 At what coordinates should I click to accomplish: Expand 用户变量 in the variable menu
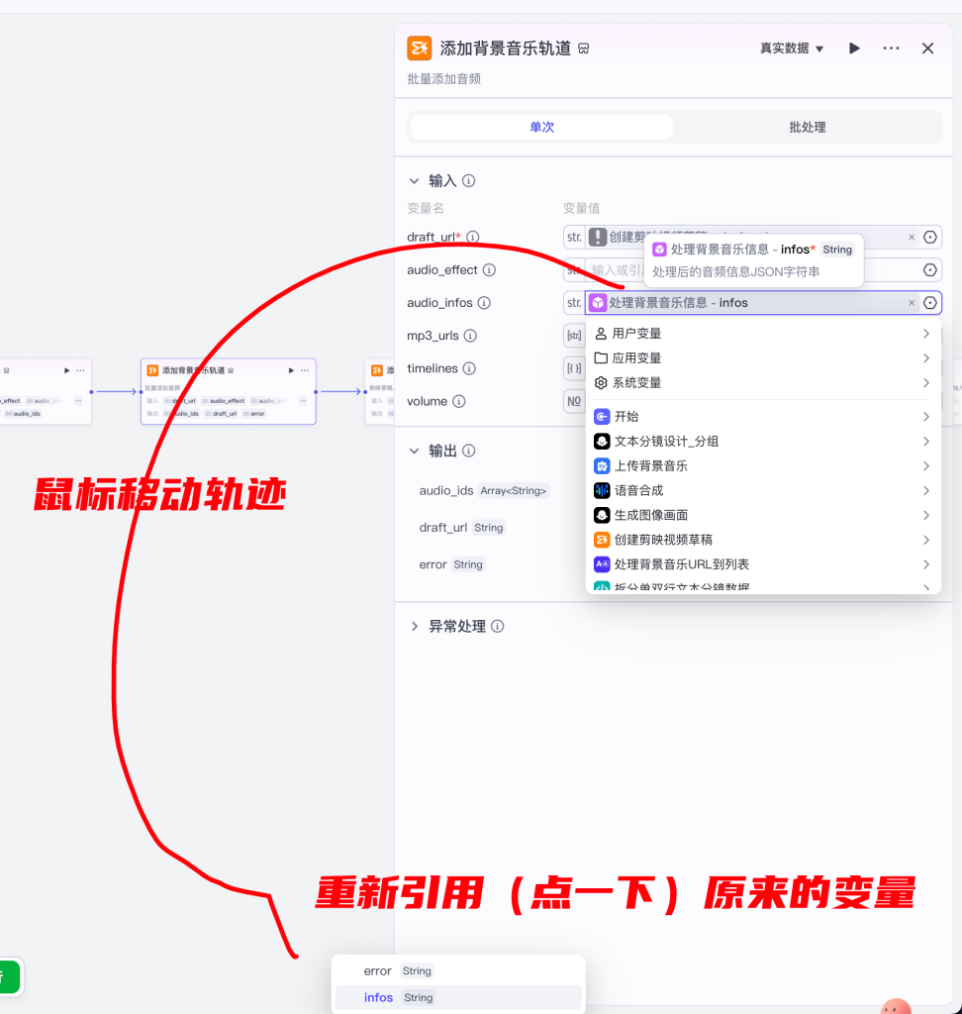tap(763, 334)
